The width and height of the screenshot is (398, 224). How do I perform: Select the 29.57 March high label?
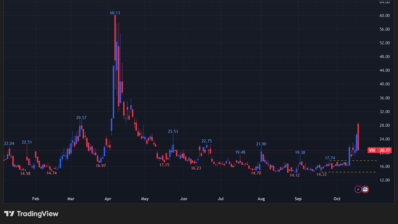[81, 118]
